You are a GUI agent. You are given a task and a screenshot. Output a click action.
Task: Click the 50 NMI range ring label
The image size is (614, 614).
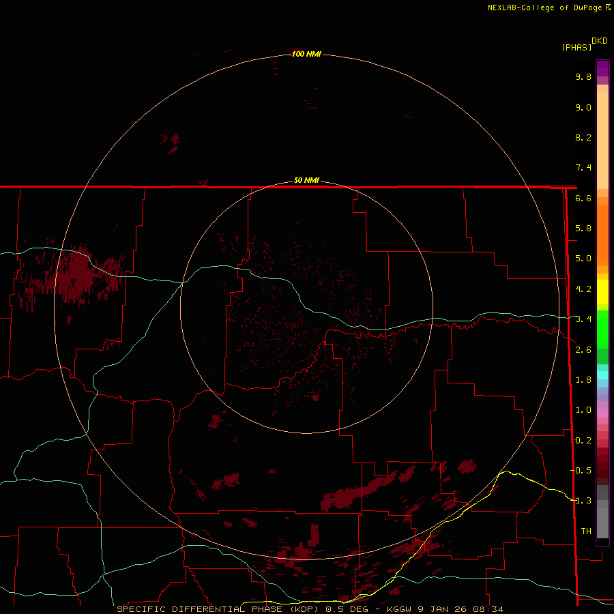(x=306, y=180)
